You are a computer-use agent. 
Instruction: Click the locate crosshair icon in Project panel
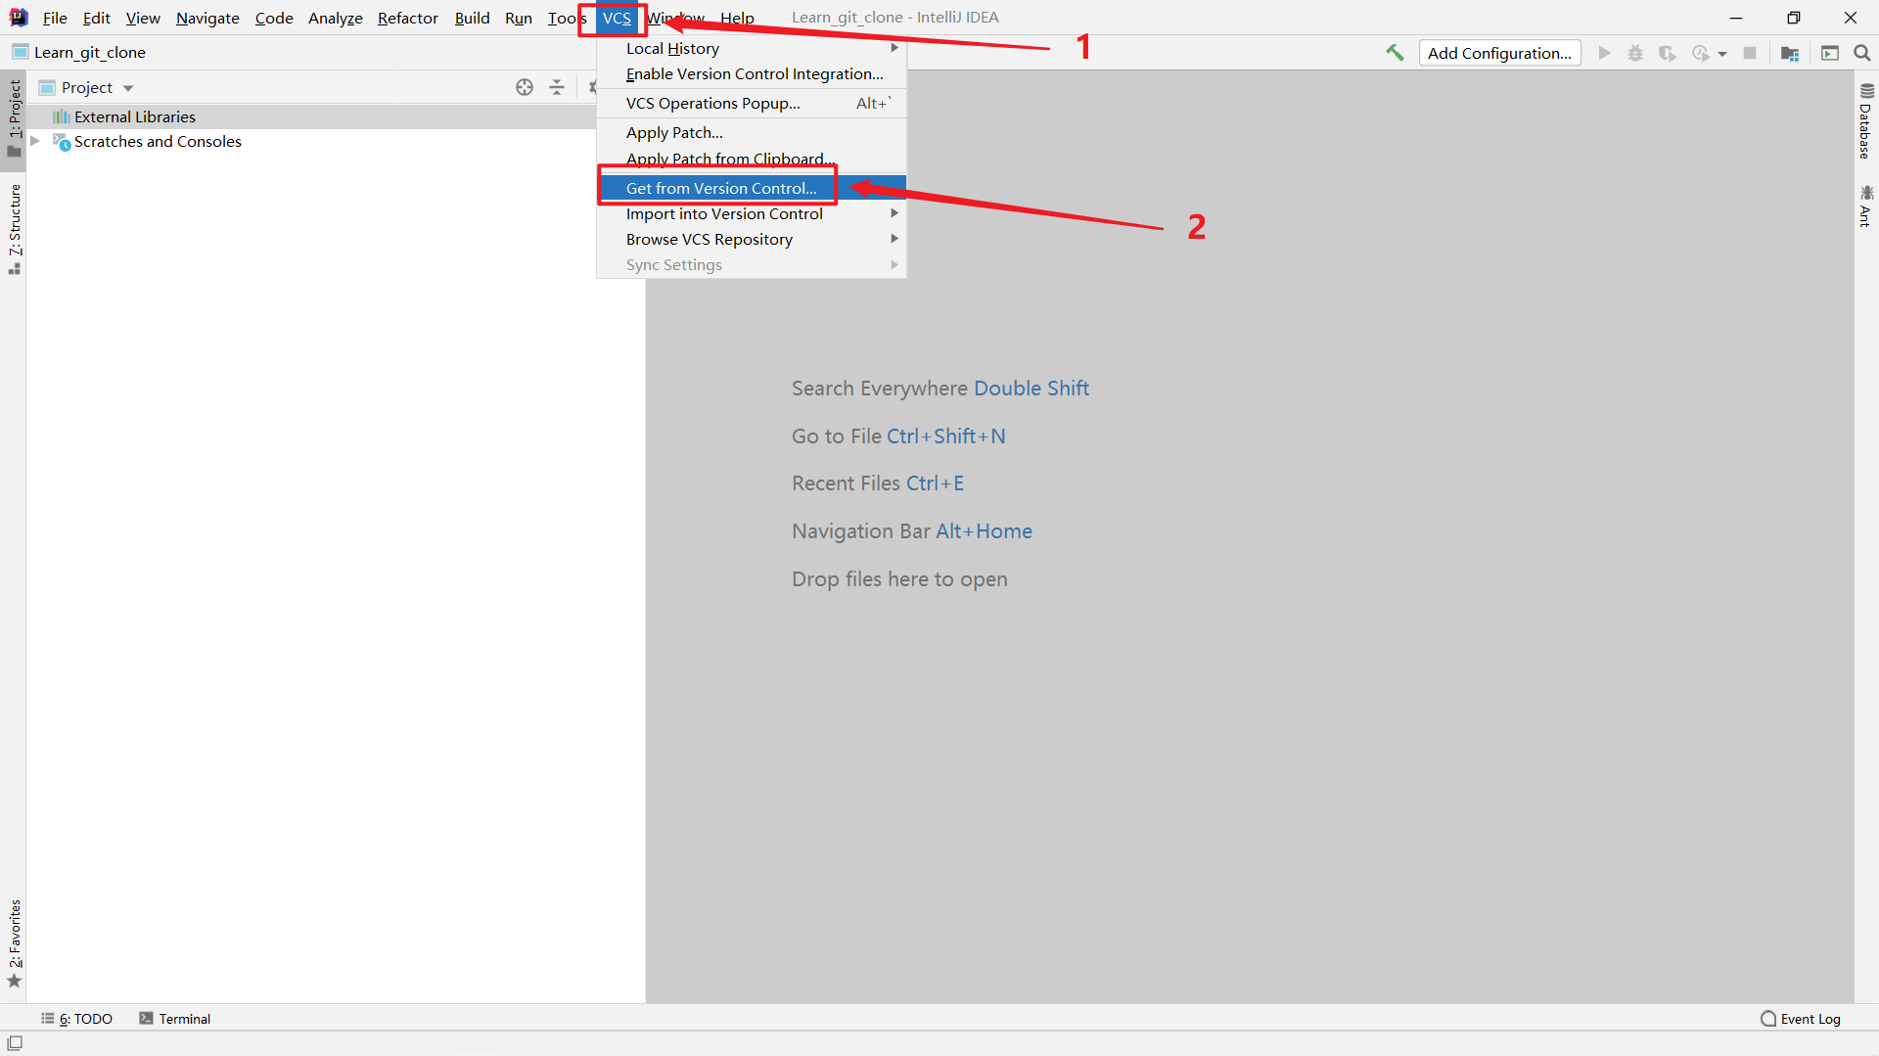tap(525, 87)
